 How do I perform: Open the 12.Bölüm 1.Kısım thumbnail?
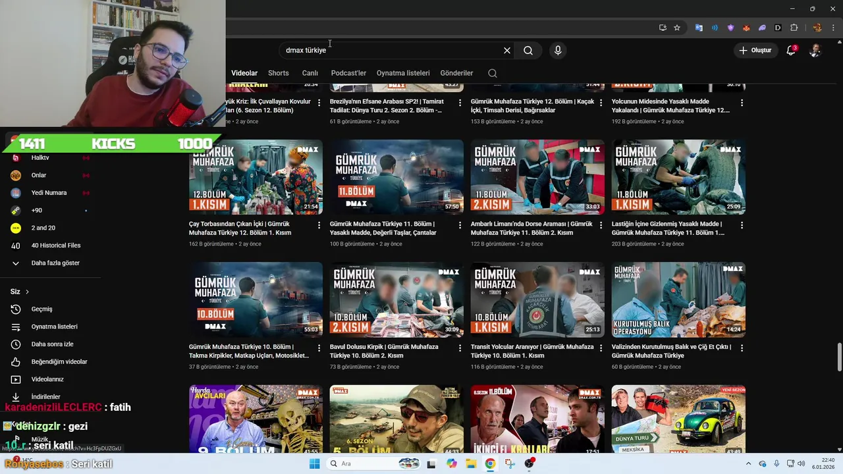click(256, 177)
